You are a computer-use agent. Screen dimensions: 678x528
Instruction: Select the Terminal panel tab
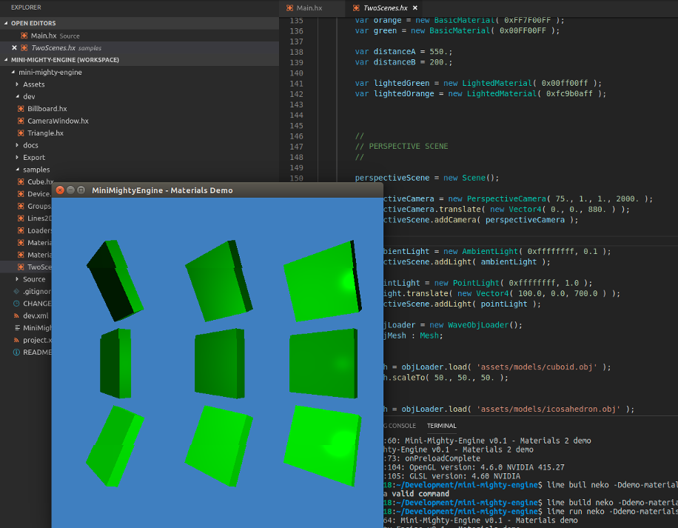coord(441,426)
